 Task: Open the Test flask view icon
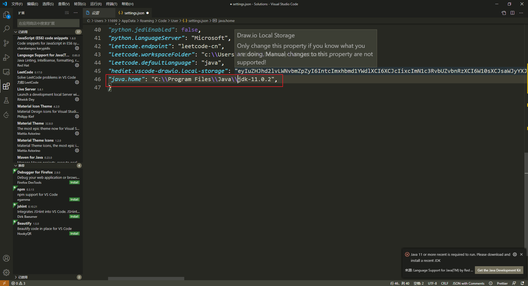pyautogui.click(x=6, y=100)
